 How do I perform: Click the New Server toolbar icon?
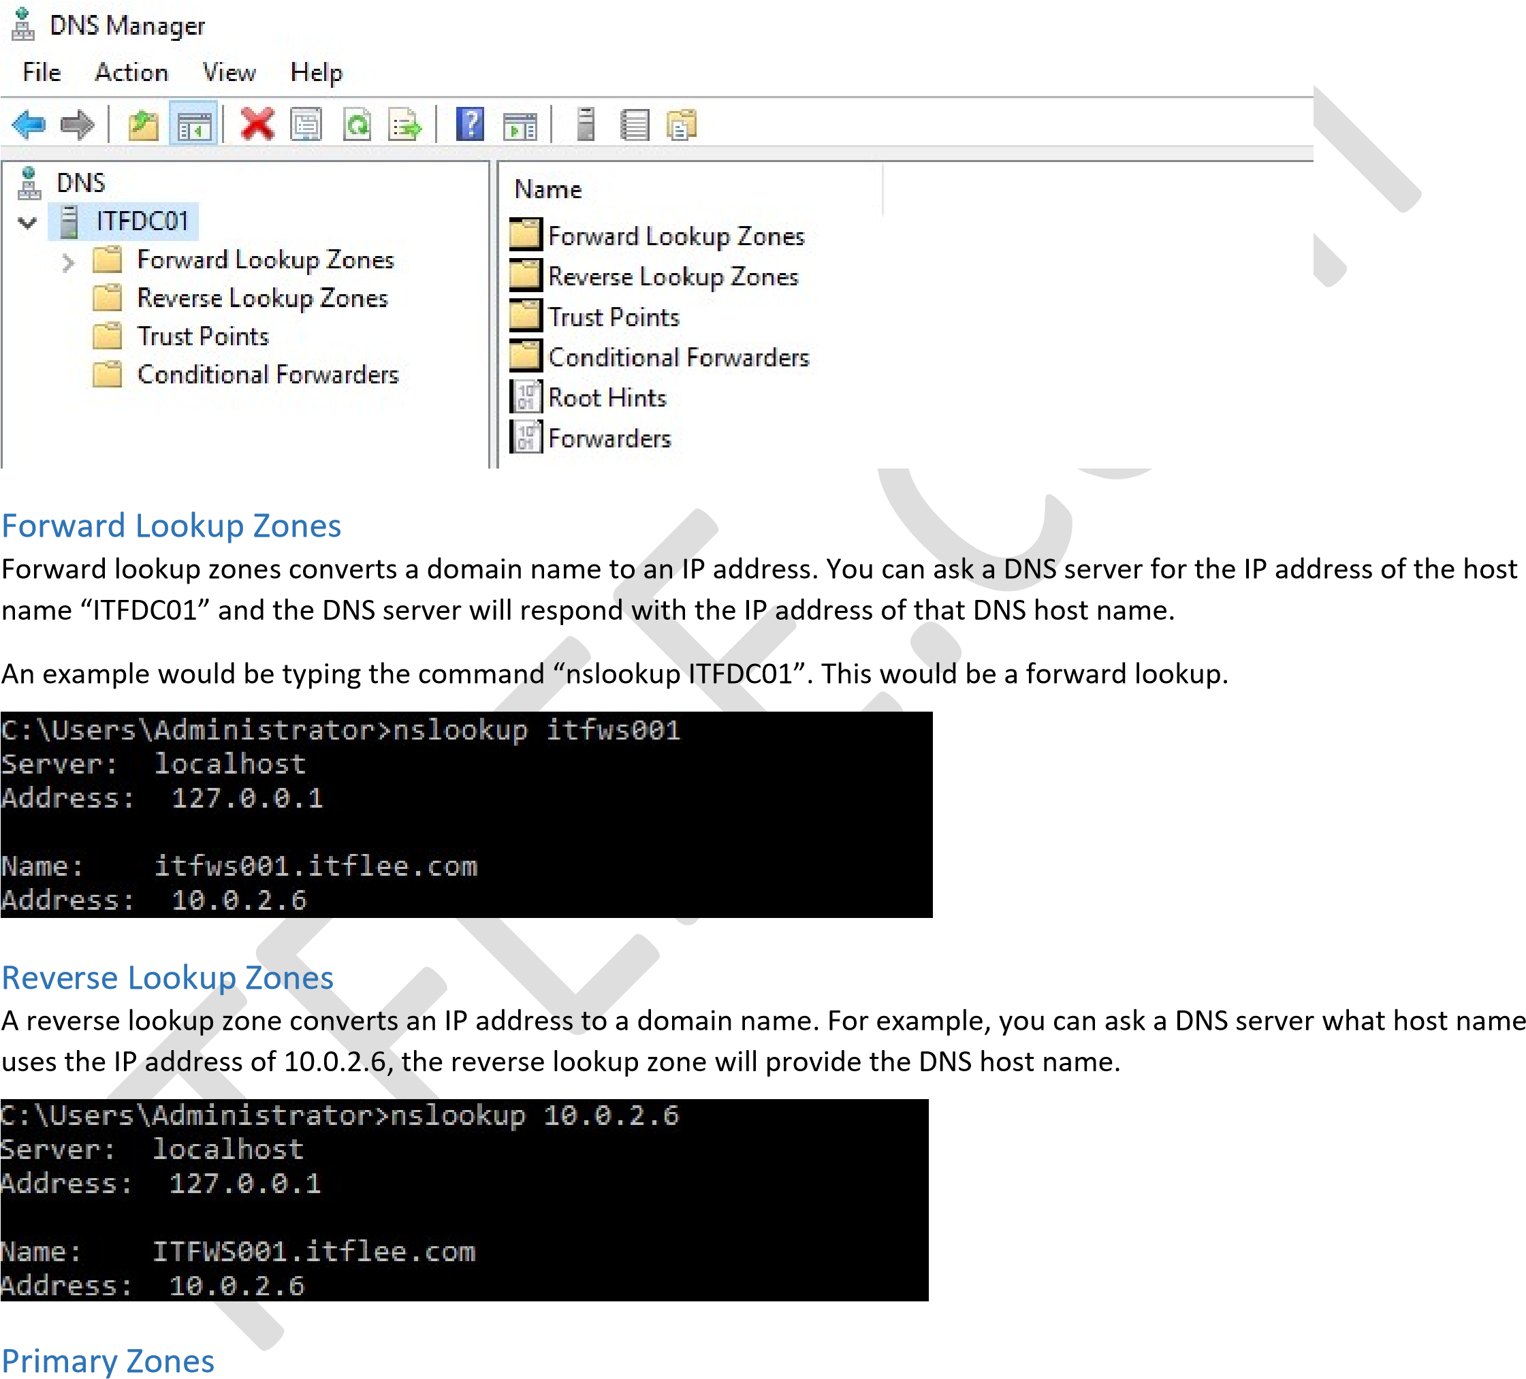(x=585, y=125)
